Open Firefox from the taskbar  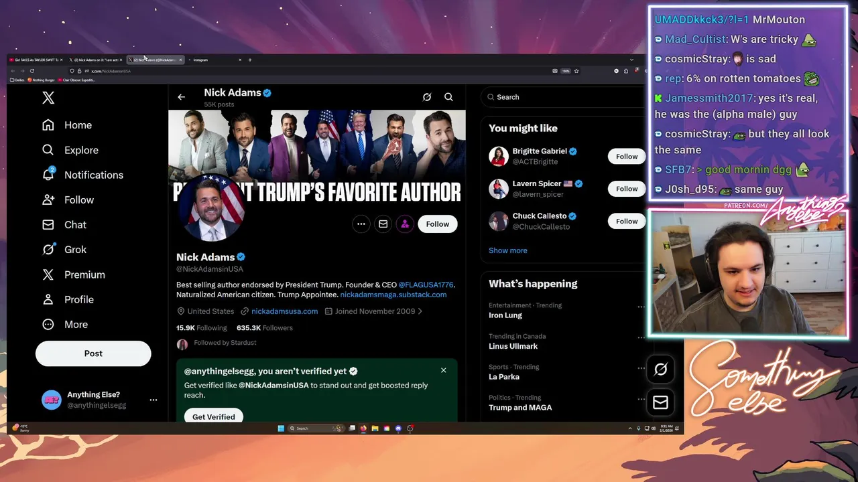click(363, 428)
